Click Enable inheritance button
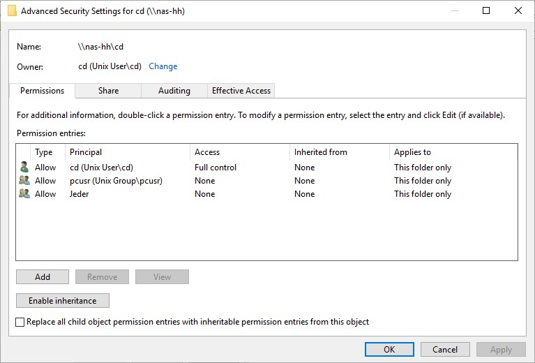Image resolution: width=535 pixels, height=363 pixels. pos(63,301)
